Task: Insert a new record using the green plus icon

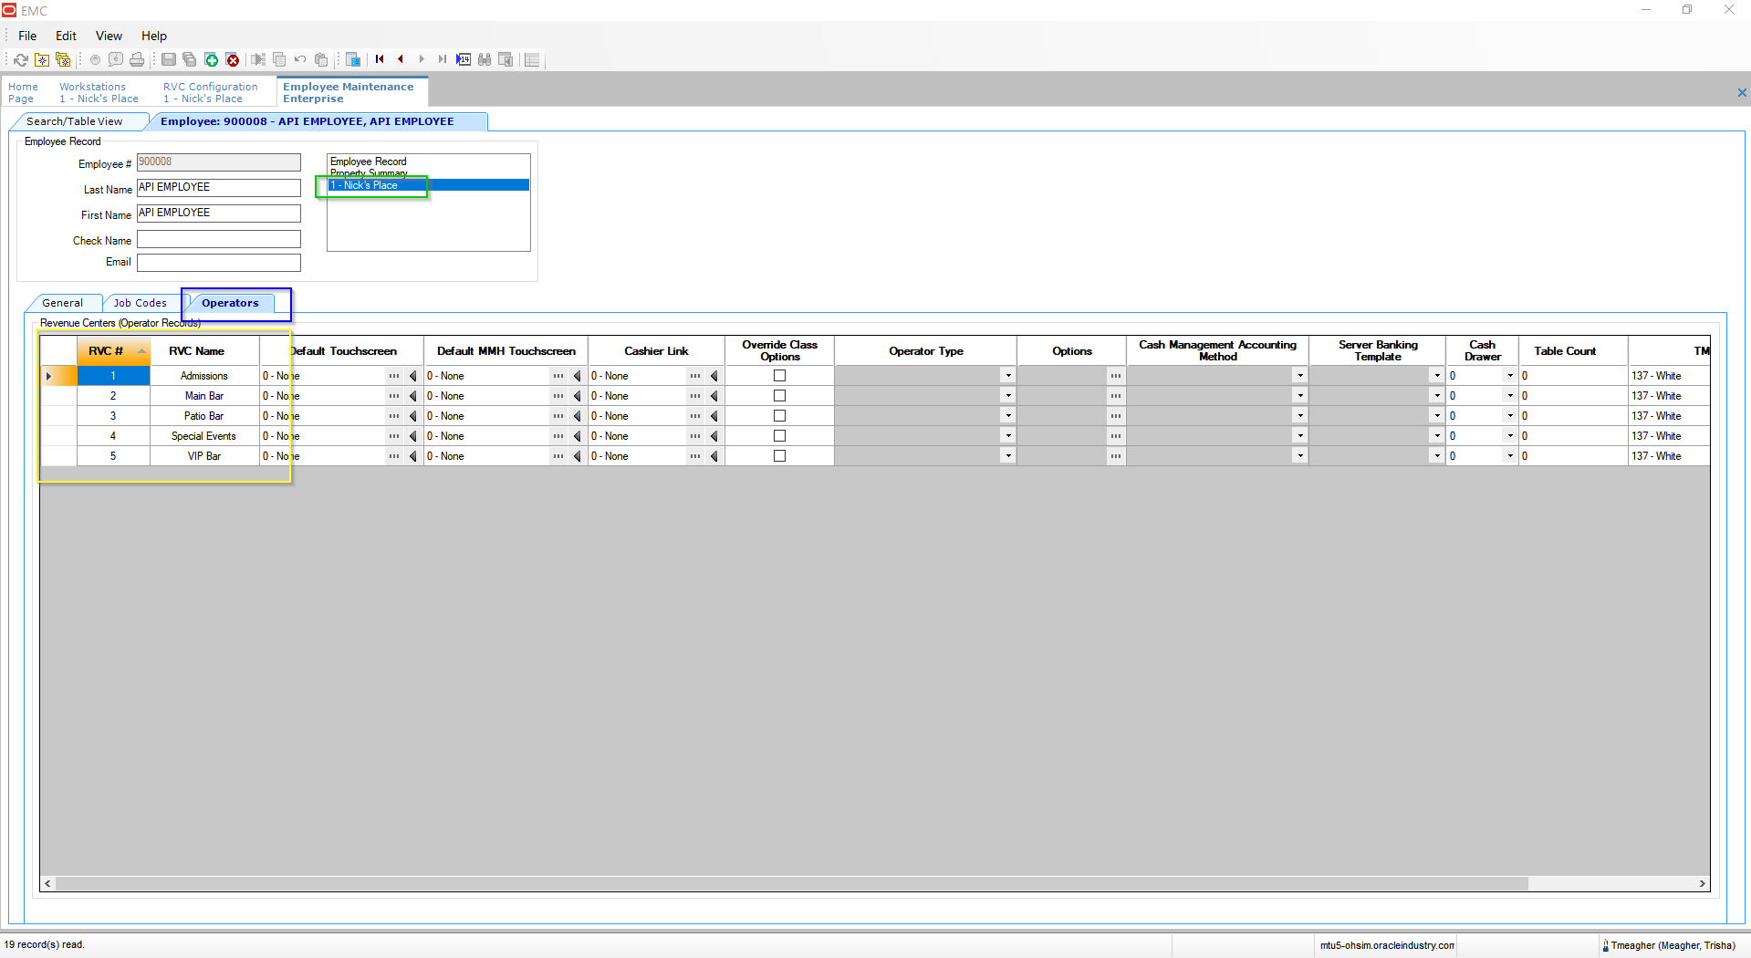Action: tap(211, 59)
